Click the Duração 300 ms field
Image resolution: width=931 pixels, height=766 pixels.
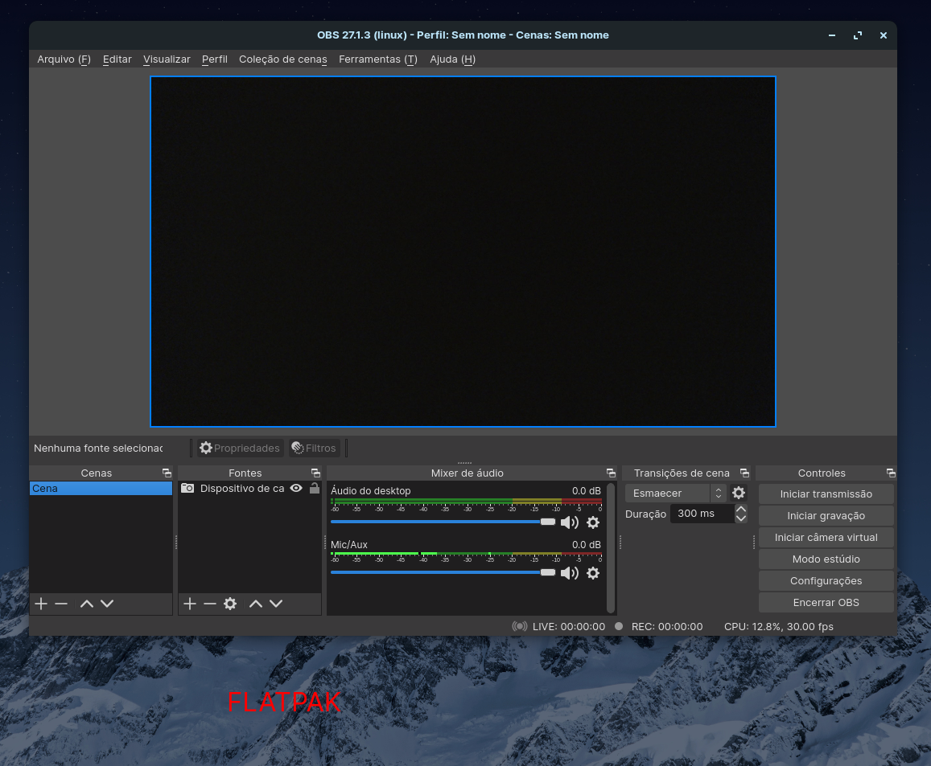pyautogui.click(x=702, y=514)
